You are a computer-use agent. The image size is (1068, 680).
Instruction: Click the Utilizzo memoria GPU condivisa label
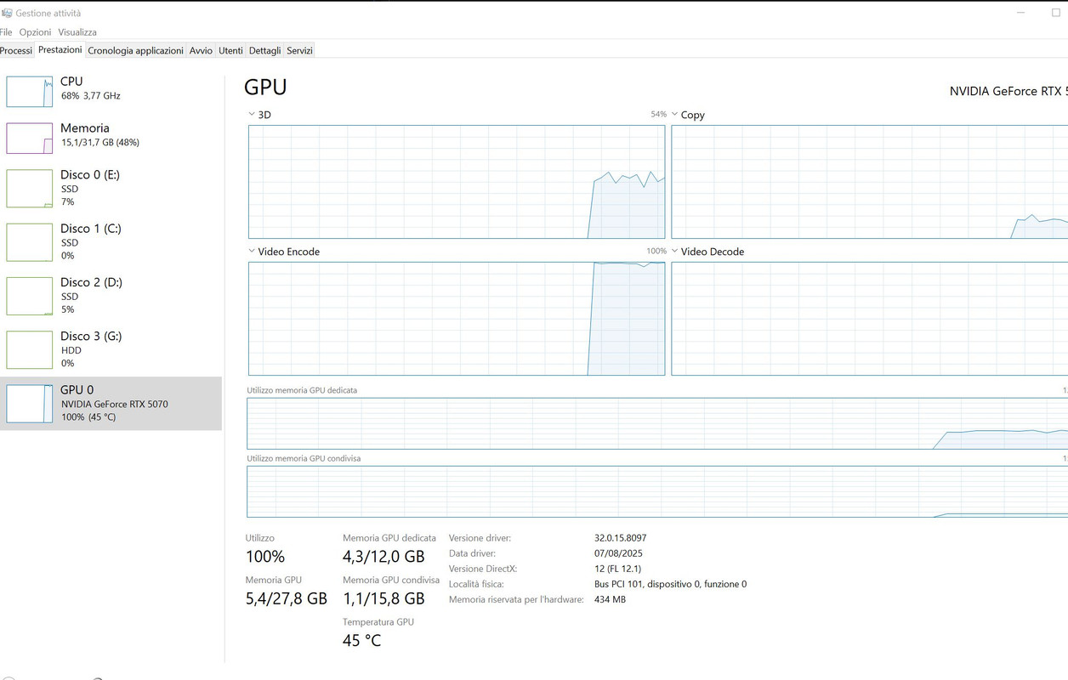[x=304, y=458]
